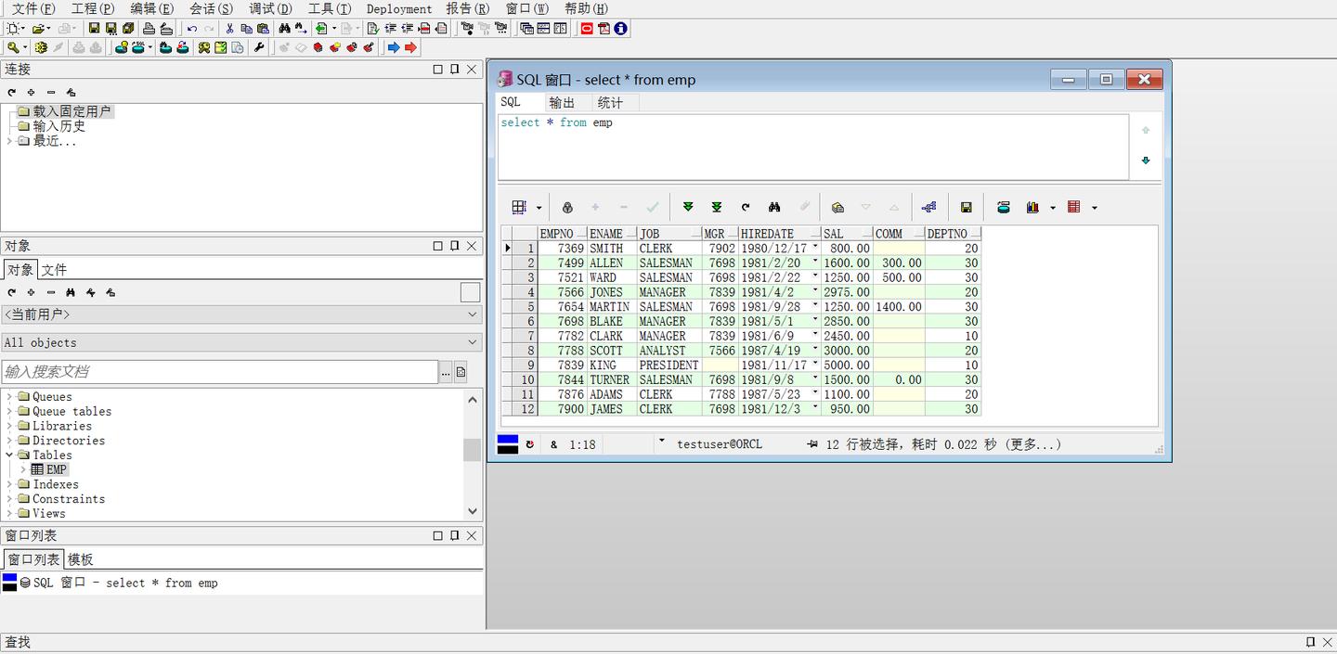This screenshot has height=654, width=1337.
Task: Switch to the 文件 tab in 对象 panel
Action: pos(54,270)
